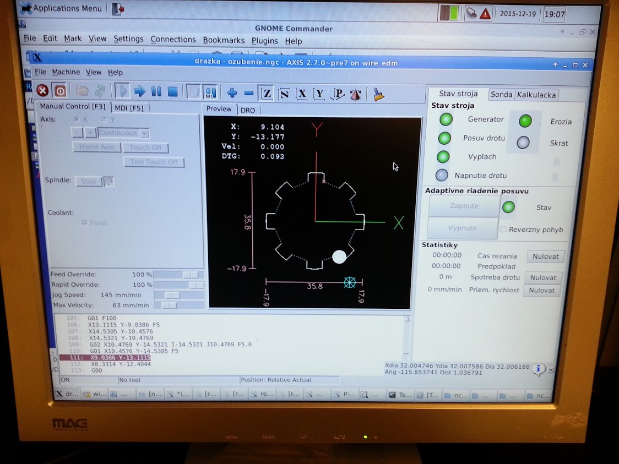Open the Machine menu

pos(66,72)
